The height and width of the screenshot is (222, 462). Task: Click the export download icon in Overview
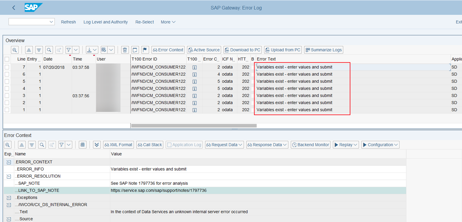89,50
